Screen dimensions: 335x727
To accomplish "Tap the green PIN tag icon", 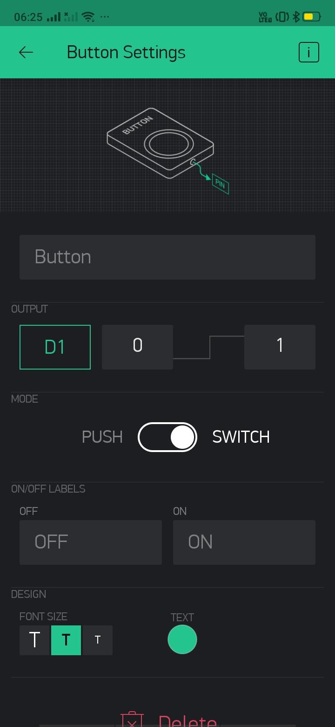I will 221,184.
